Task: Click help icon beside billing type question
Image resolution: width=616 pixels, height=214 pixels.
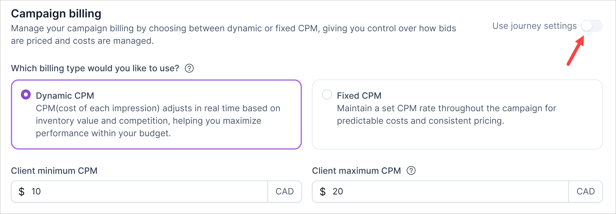Action: click(x=189, y=68)
